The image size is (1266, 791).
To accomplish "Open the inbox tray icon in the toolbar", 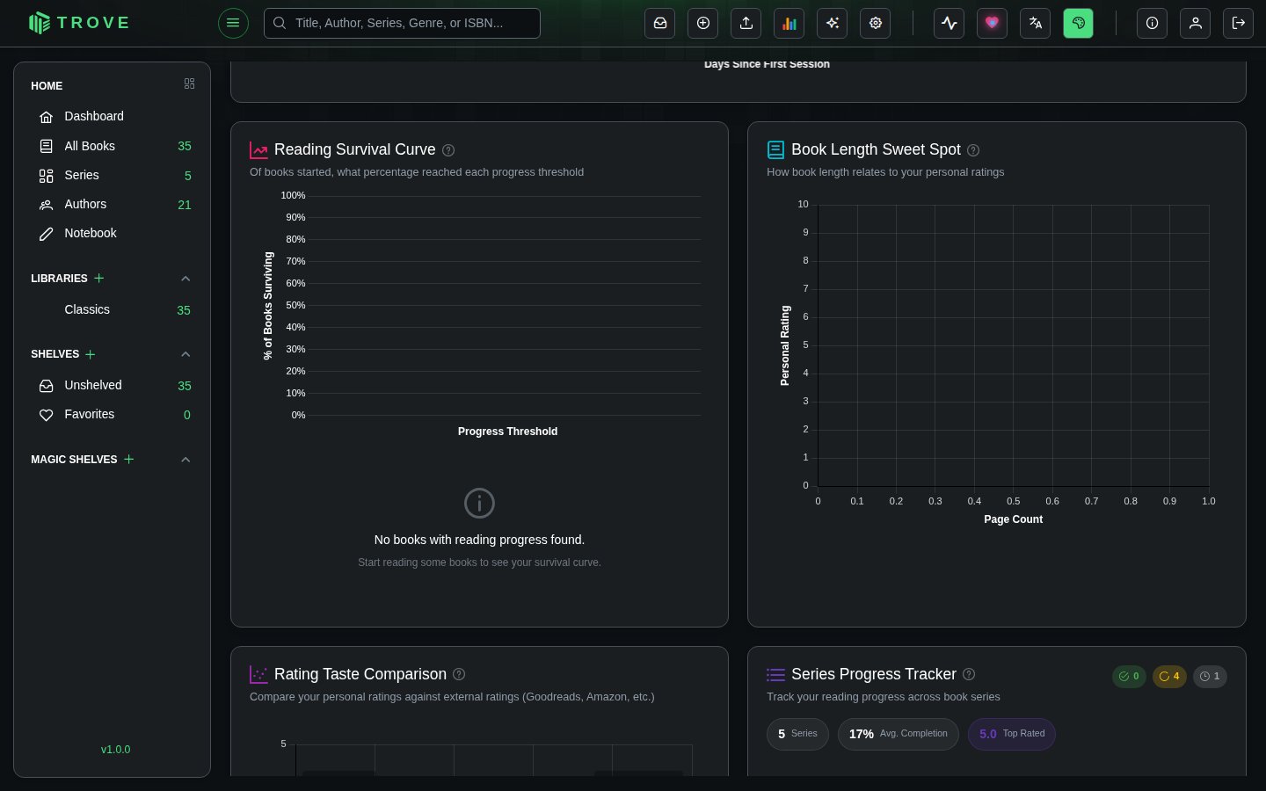I will [x=660, y=23].
